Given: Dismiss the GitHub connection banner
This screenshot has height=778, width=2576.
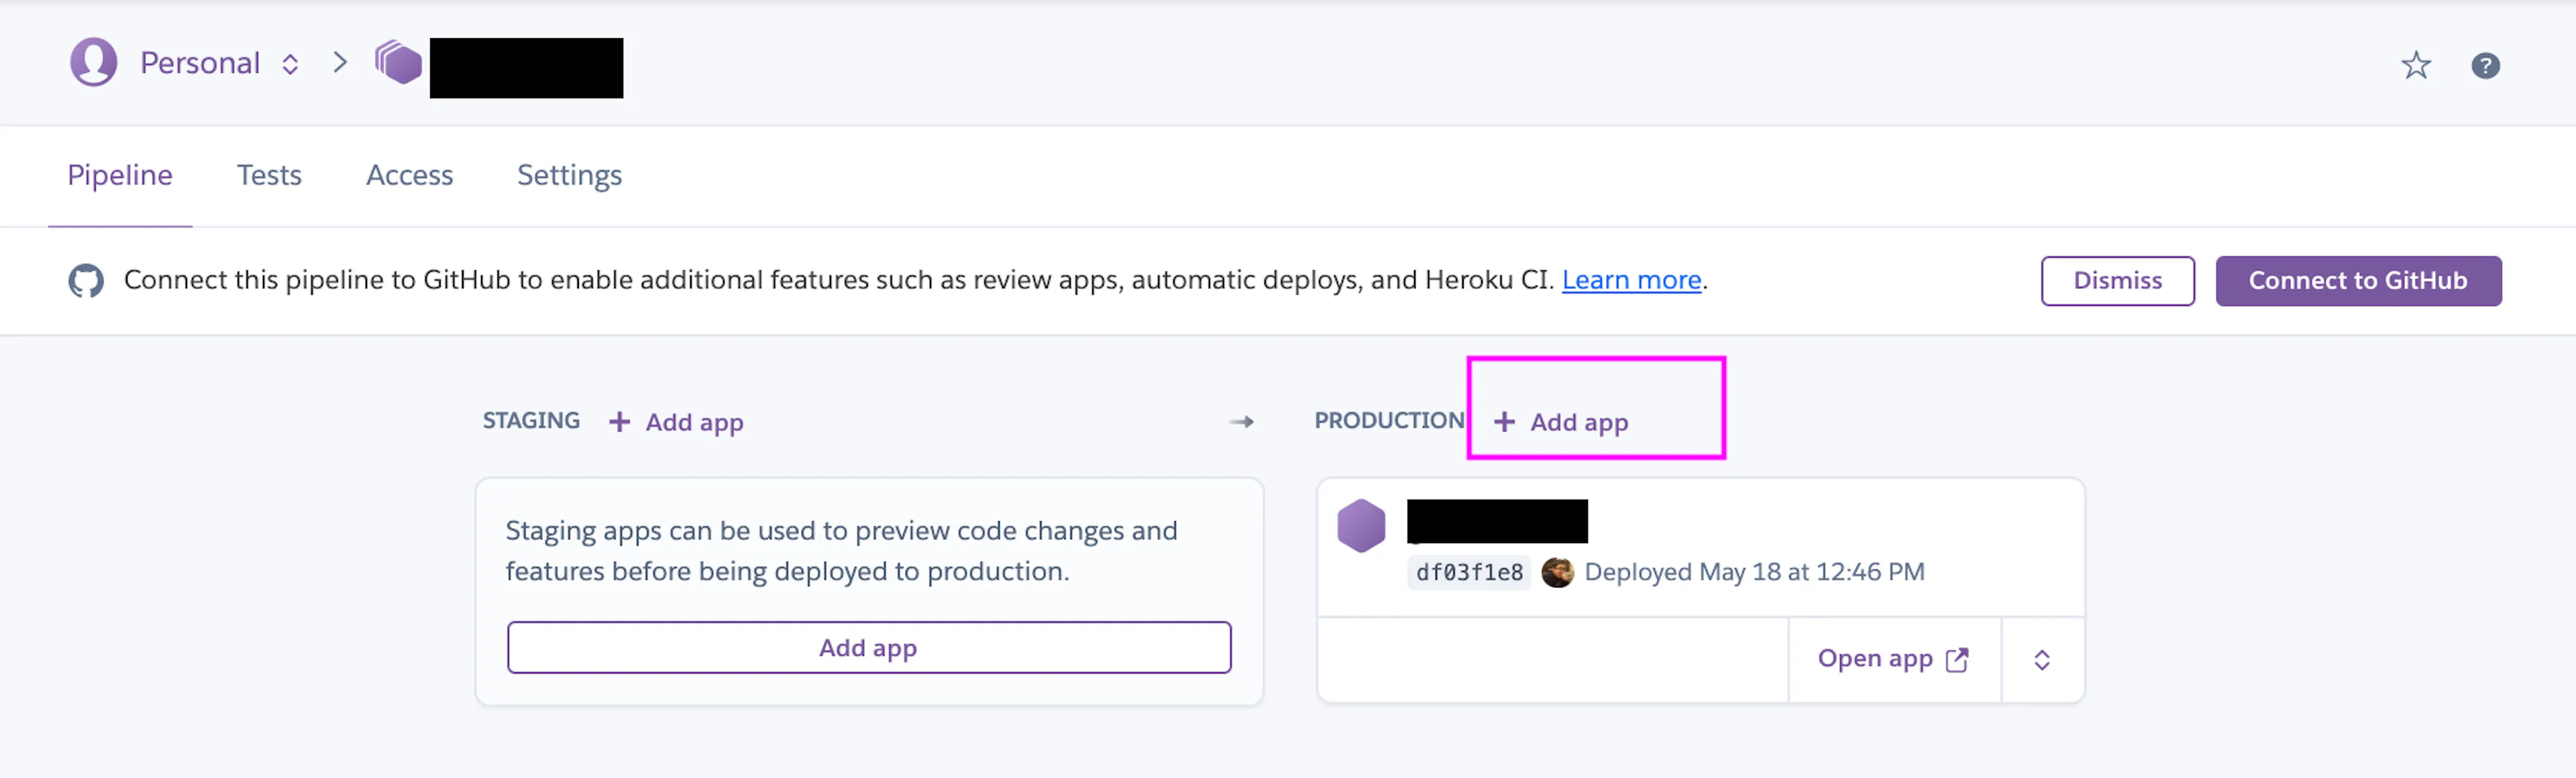Looking at the screenshot, I should 2117,281.
